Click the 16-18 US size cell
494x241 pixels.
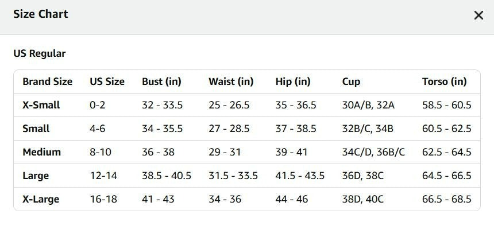(103, 199)
